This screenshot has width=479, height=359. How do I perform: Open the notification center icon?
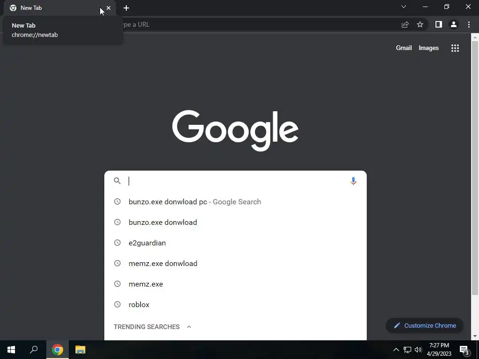464,350
